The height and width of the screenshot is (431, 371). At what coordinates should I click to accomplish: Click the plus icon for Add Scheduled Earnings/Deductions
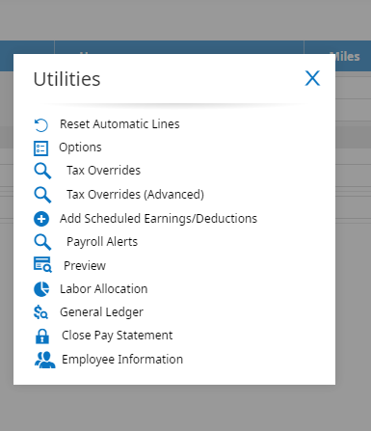(x=41, y=219)
